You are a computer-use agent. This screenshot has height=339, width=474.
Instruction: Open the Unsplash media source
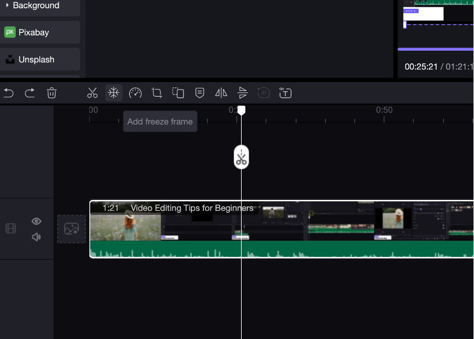40,60
